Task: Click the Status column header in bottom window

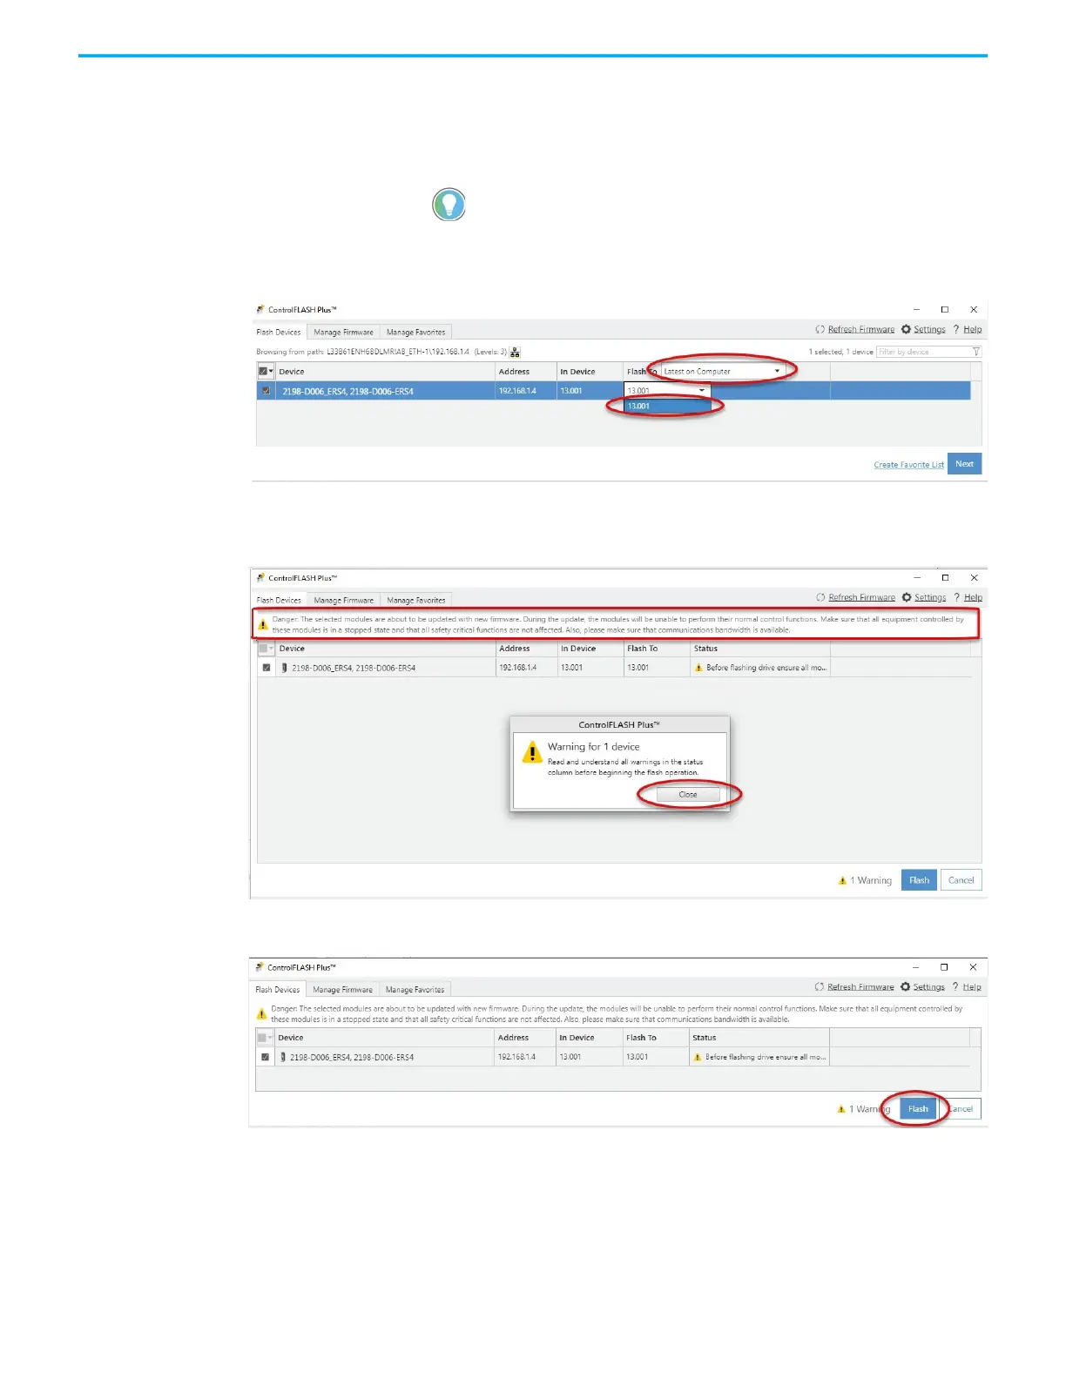Action: pos(759,1038)
